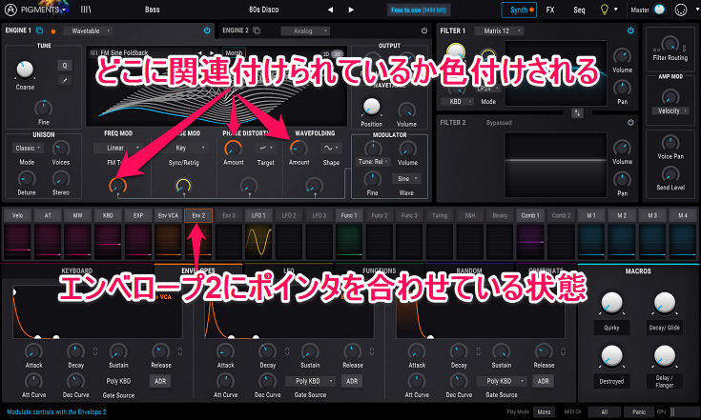The height and width of the screenshot is (420, 701).
Task: Click the Fine tune knob
Action: 43,108
